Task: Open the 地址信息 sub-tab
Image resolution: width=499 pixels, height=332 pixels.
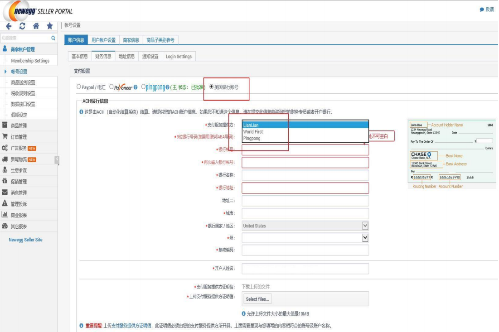Action: point(126,56)
